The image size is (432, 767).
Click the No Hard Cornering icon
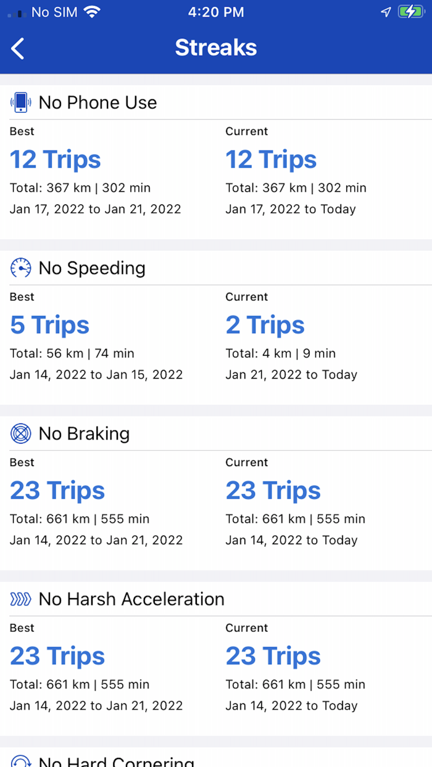coord(20,761)
